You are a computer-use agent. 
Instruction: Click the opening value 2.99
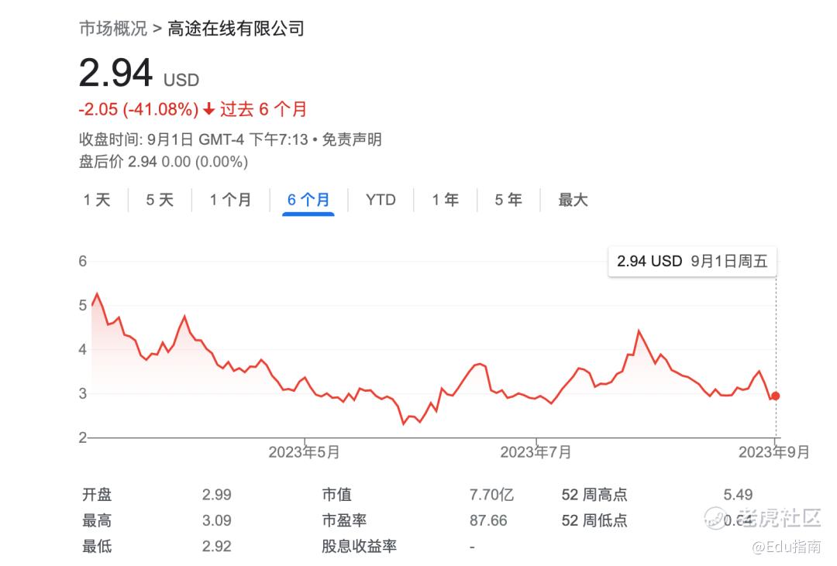[217, 495]
